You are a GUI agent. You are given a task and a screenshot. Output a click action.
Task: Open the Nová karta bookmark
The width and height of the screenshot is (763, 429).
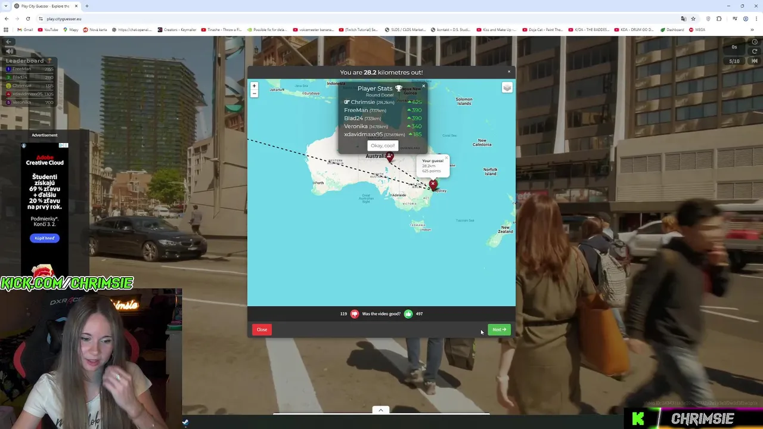coord(95,30)
